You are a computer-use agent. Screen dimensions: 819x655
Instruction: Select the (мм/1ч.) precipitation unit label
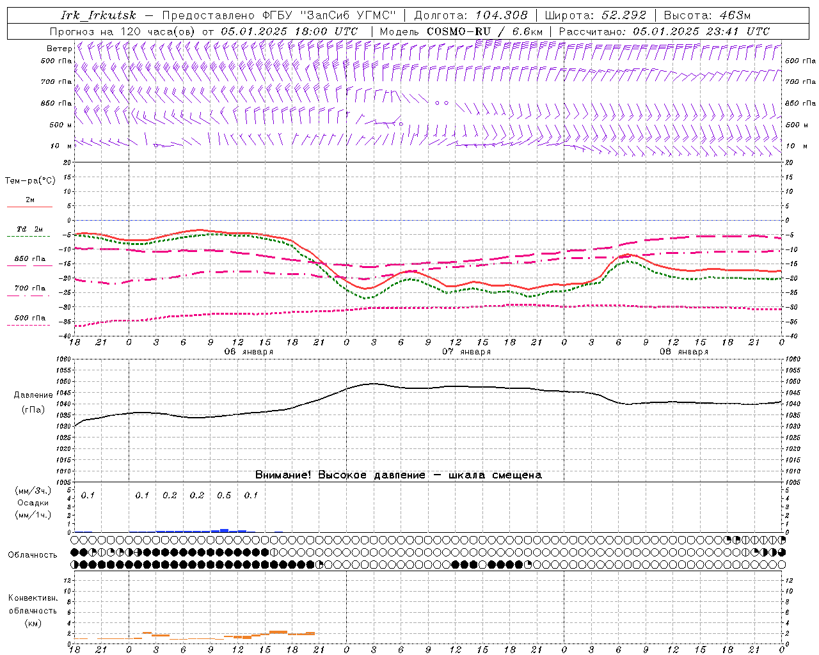(x=33, y=515)
